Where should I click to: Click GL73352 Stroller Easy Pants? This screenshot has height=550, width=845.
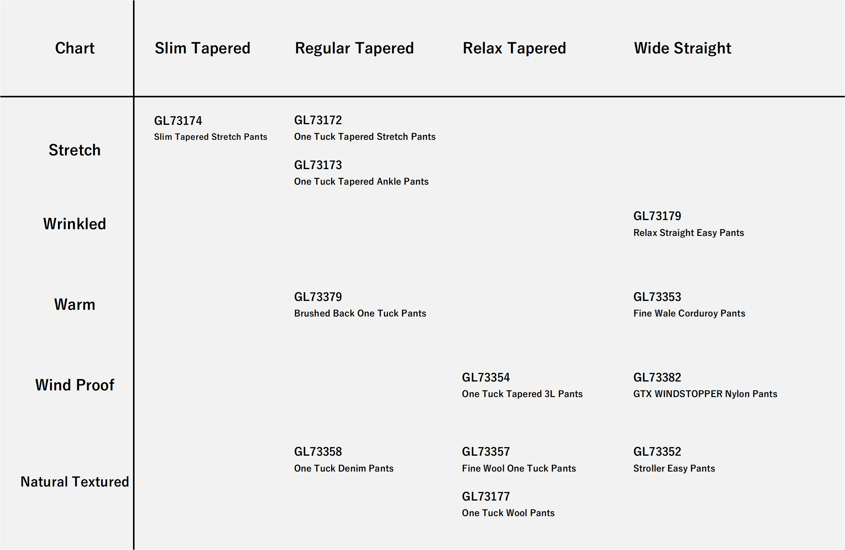point(674,460)
